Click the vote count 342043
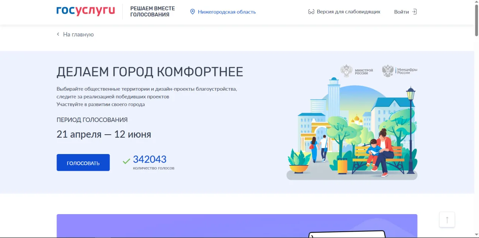This screenshot has width=479, height=238. point(150,159)
